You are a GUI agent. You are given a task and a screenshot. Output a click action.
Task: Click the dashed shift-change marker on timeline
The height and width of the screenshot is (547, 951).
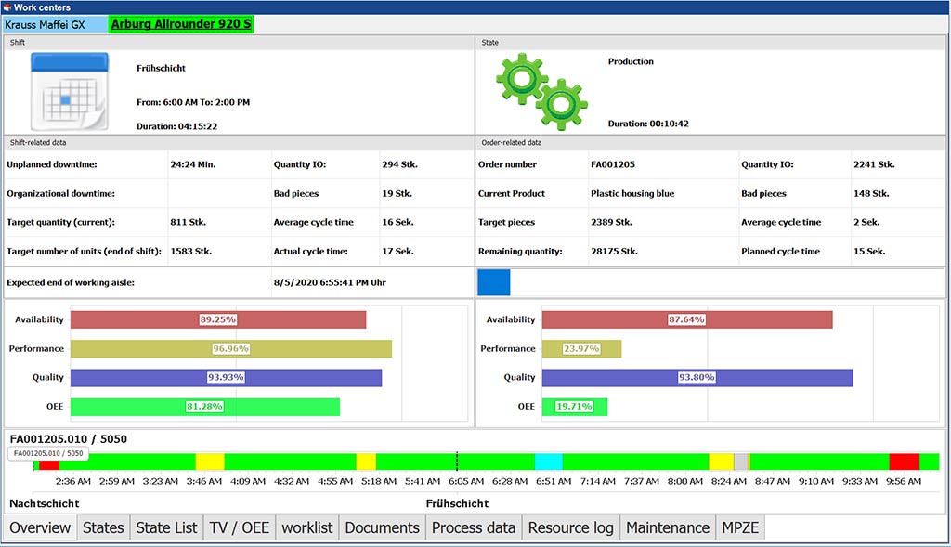click(457, 462)
